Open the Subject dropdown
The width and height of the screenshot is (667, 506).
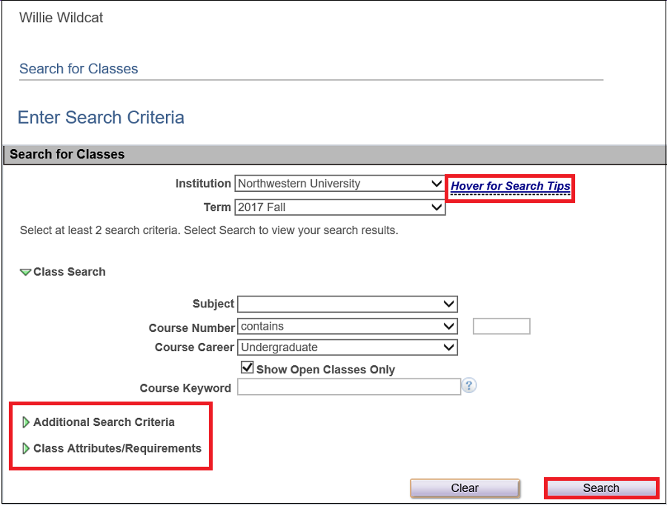(x=348, y=304)
